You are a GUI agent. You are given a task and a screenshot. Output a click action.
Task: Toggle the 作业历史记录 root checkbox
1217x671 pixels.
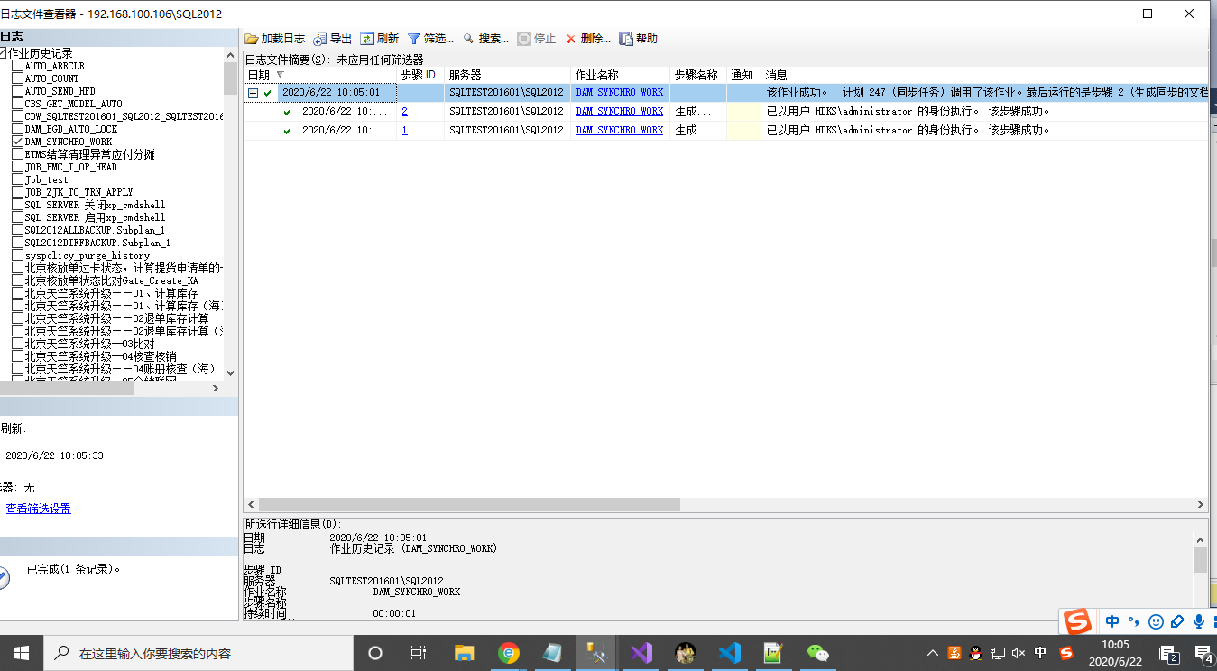3,54
